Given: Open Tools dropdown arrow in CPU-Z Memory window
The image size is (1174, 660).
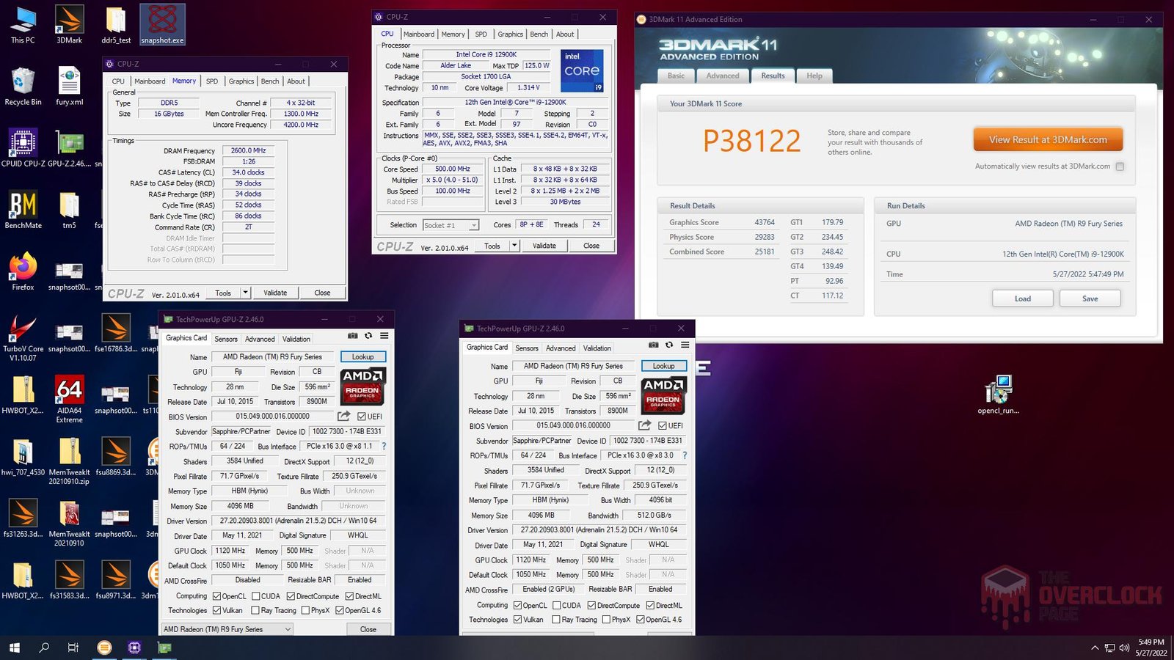Looking at the screenshot, I should click(245, 293).
